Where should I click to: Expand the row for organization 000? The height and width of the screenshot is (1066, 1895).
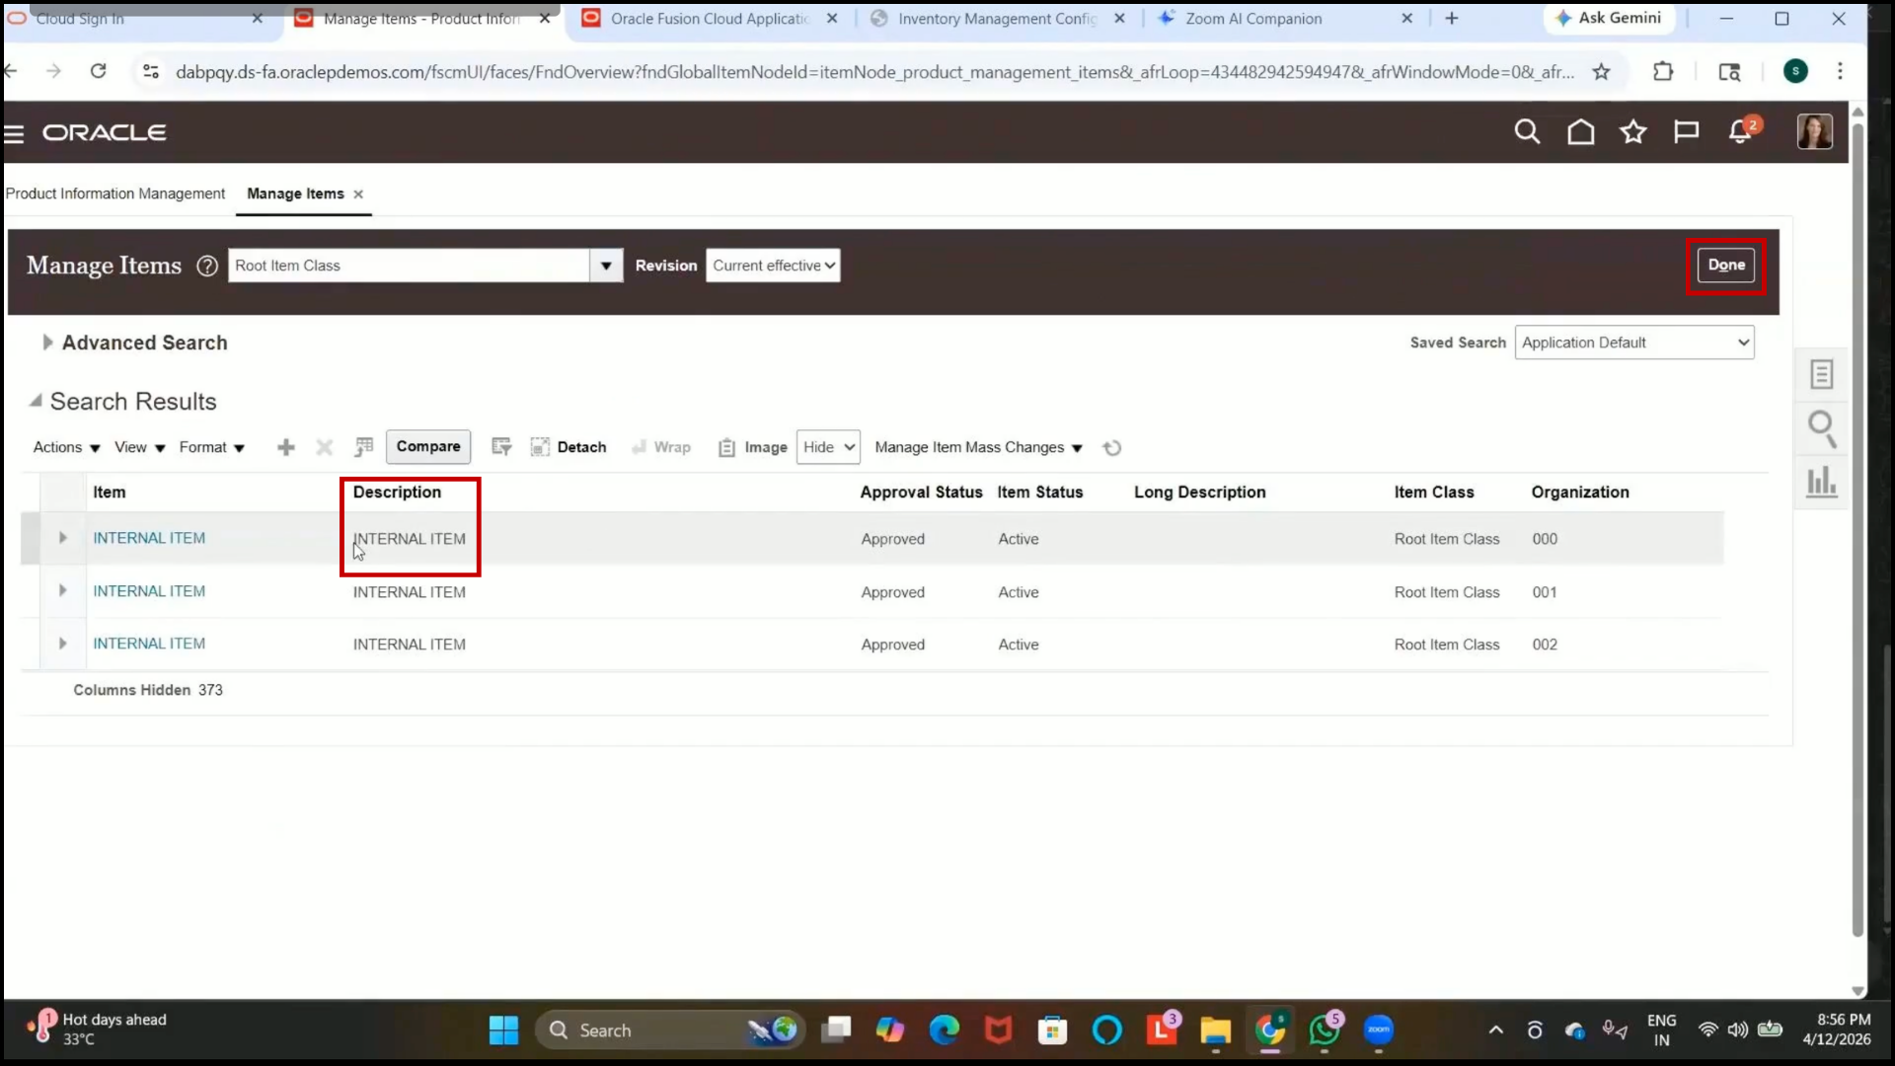[x=62, y=538]
